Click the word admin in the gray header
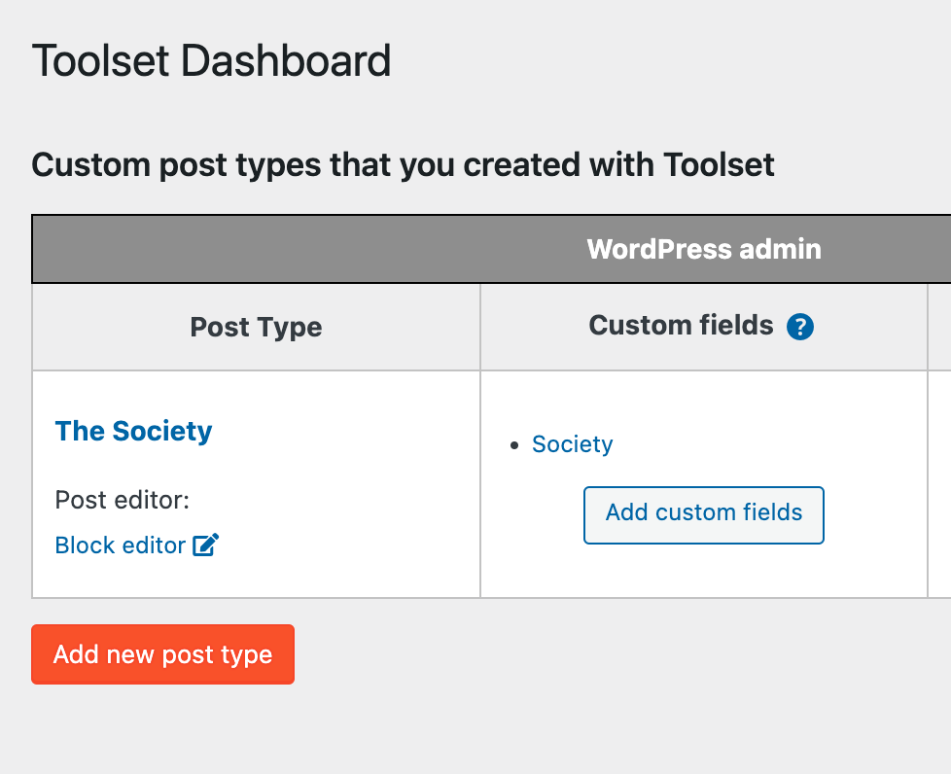 (780, 249)
